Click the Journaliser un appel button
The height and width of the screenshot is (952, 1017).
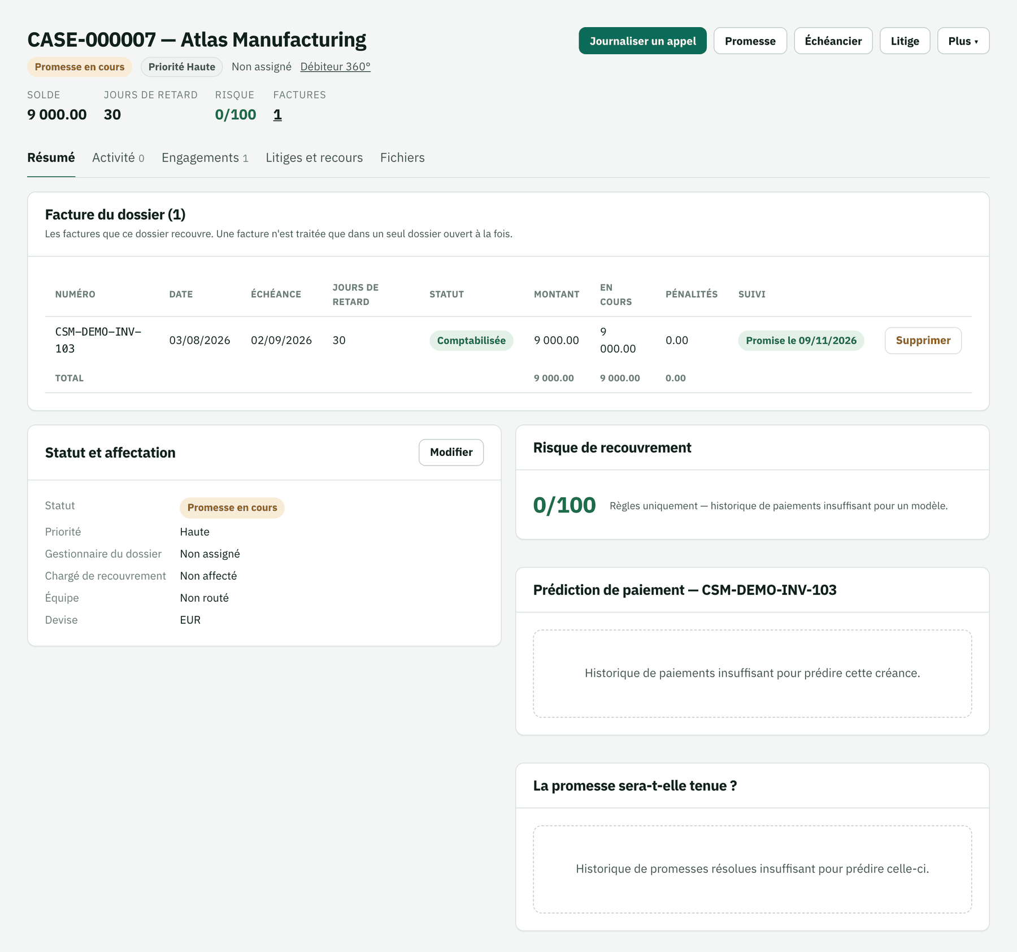click(642, 41)
